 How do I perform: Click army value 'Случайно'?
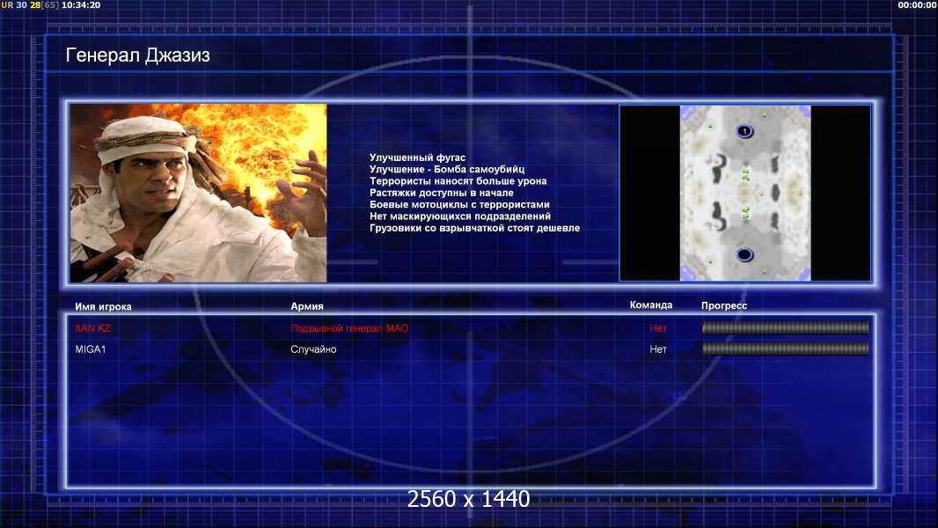[x=313, y=349]
